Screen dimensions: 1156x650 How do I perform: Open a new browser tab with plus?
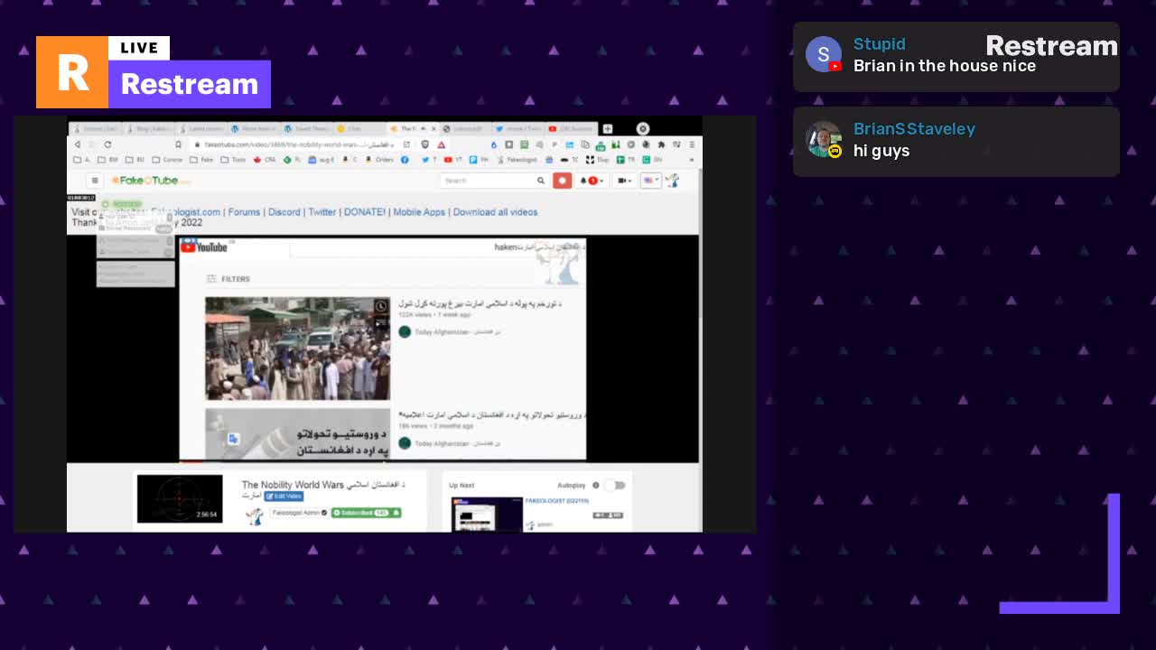click(608, 129)
